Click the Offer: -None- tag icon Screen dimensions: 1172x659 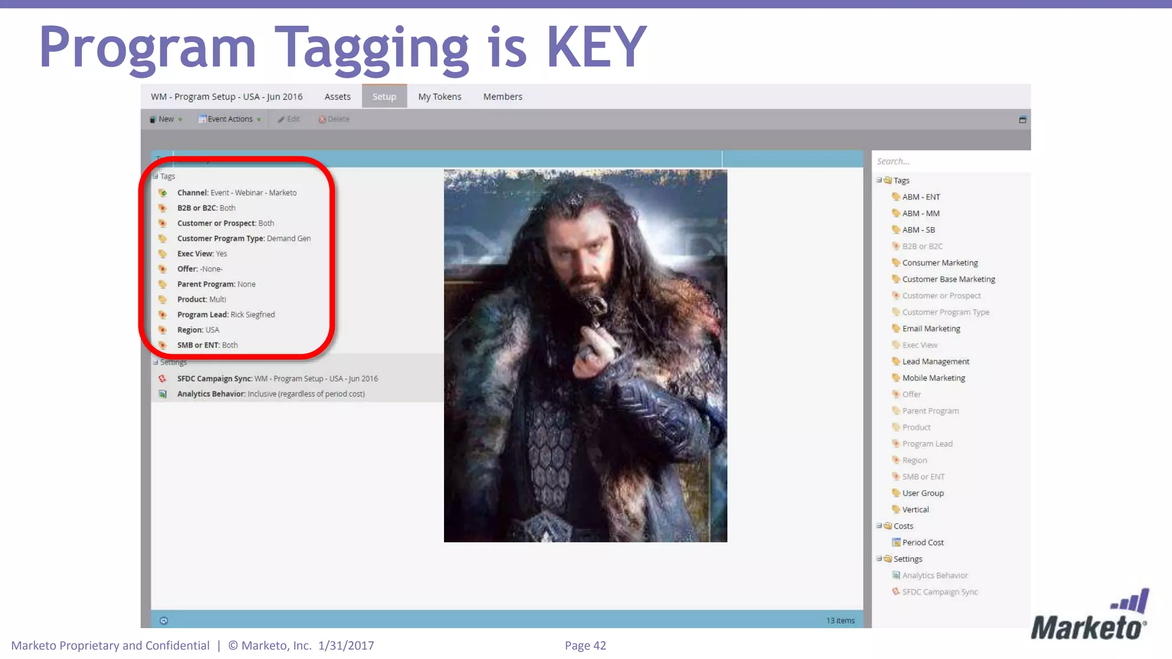pyautogui.click(x=163, y=269)
